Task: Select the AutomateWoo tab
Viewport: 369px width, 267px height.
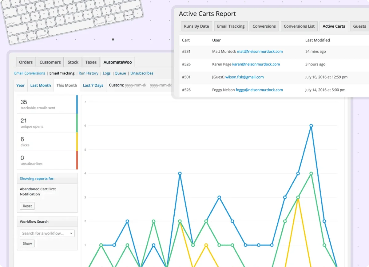Action: 118,62
